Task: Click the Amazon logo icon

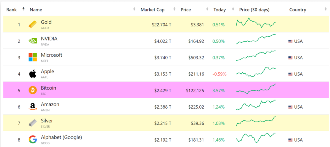Action: click(33, 107)
